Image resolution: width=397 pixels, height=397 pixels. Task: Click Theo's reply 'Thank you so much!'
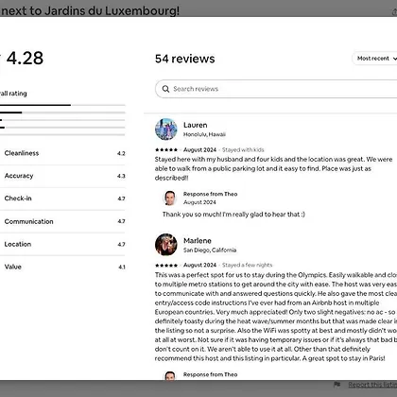click(233, 215)
